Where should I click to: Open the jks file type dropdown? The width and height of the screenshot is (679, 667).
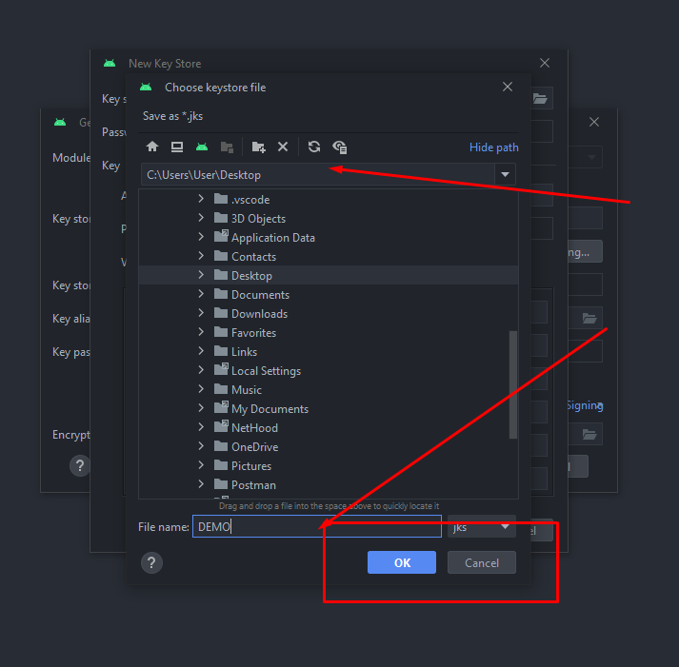[505, 526]
